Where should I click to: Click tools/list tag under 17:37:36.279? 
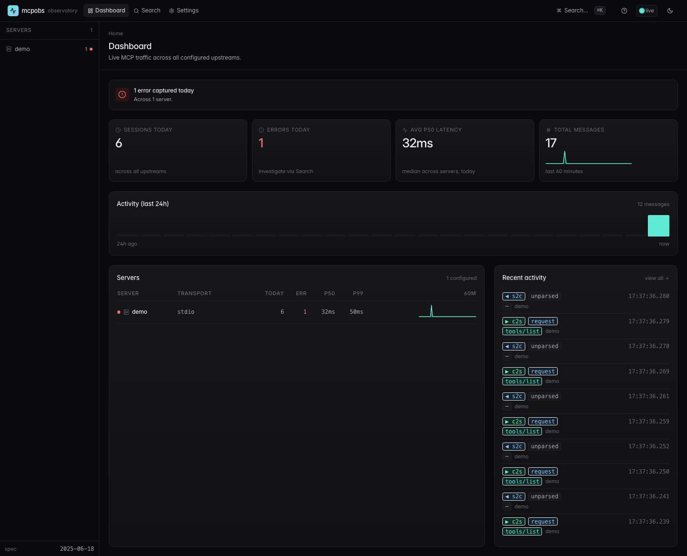click(522, 331)
